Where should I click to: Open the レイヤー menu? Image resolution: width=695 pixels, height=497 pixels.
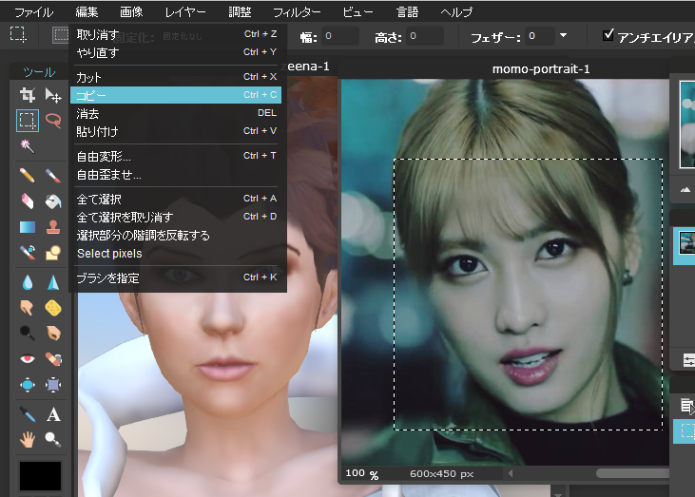(185, 12)
